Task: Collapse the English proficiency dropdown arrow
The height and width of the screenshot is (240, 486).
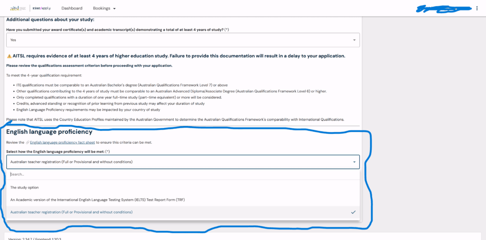Action: tap(354, 162)
